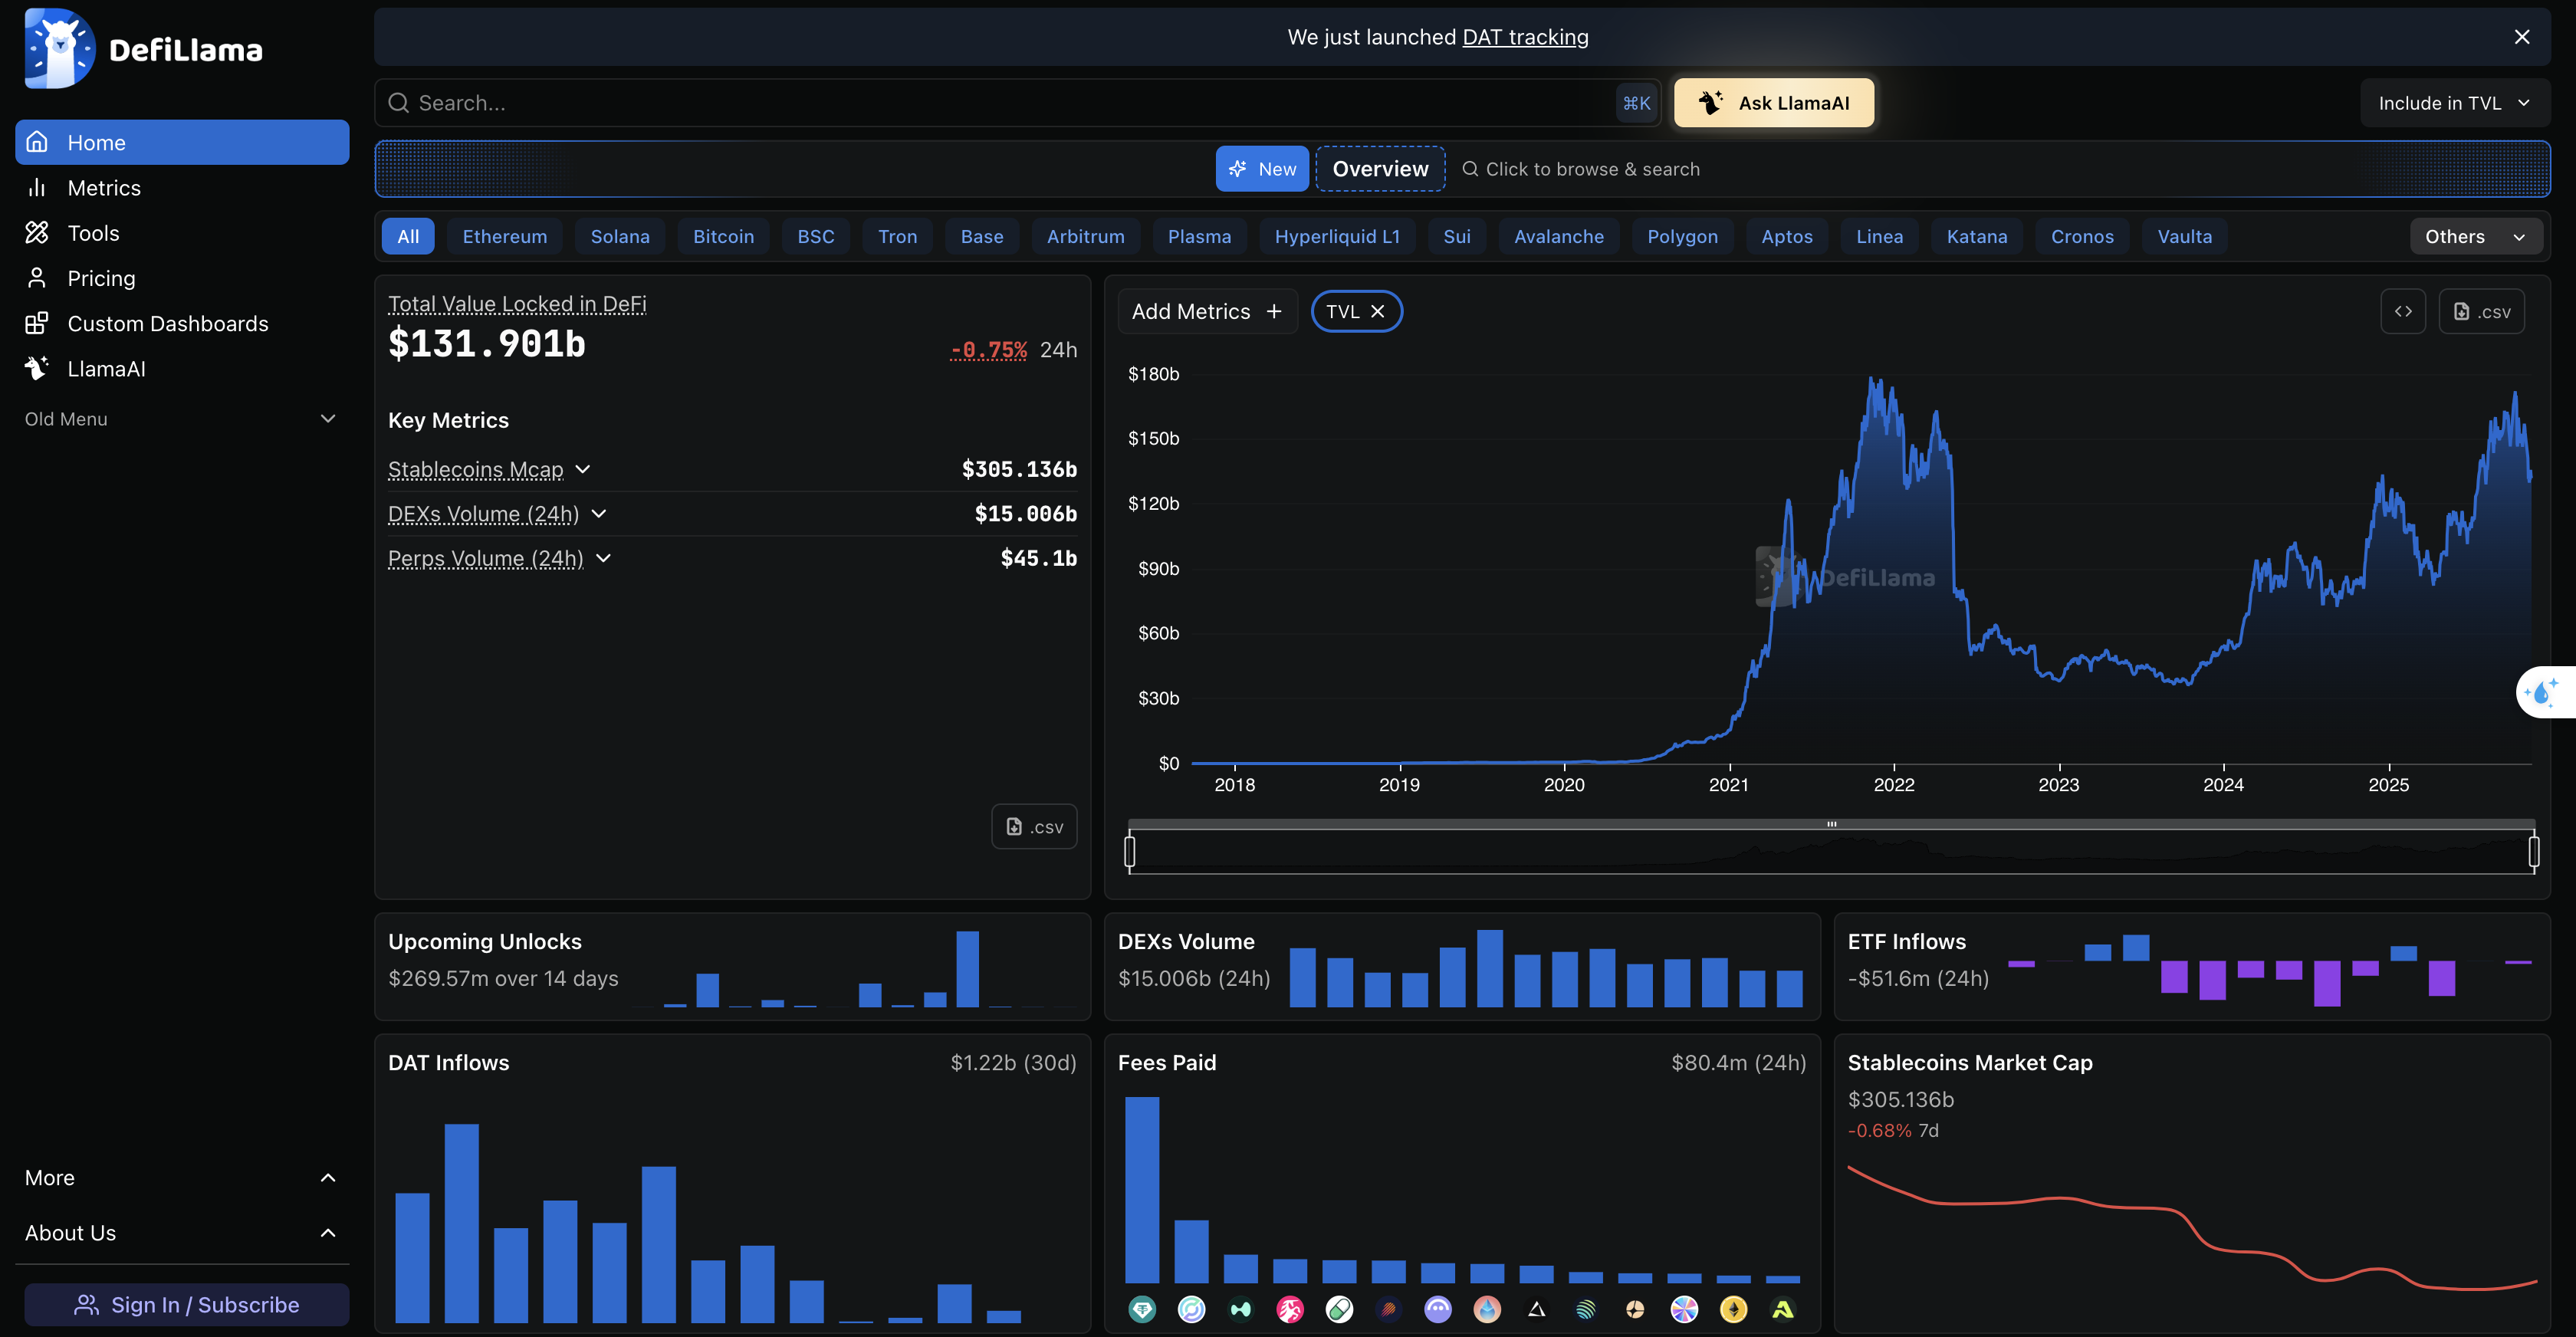Expand Stablecoins Mcap key metric

point(583,469)
